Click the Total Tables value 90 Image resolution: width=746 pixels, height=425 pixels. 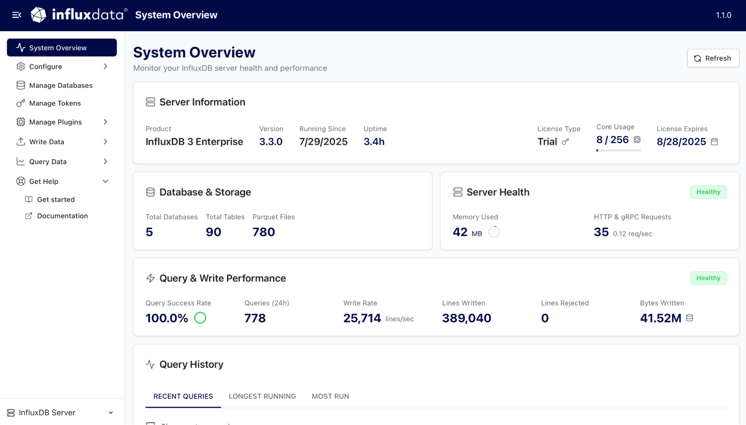(213, 232)
